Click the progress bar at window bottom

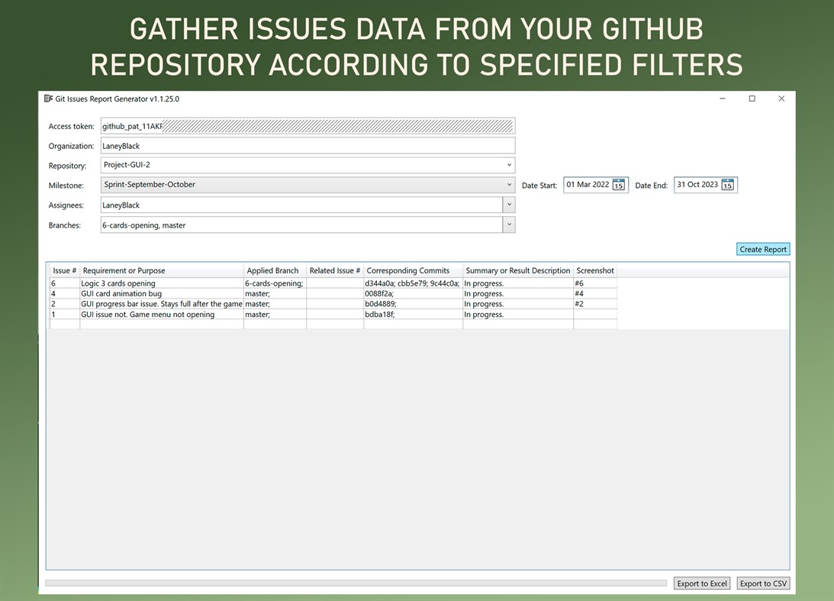point(356,583)
